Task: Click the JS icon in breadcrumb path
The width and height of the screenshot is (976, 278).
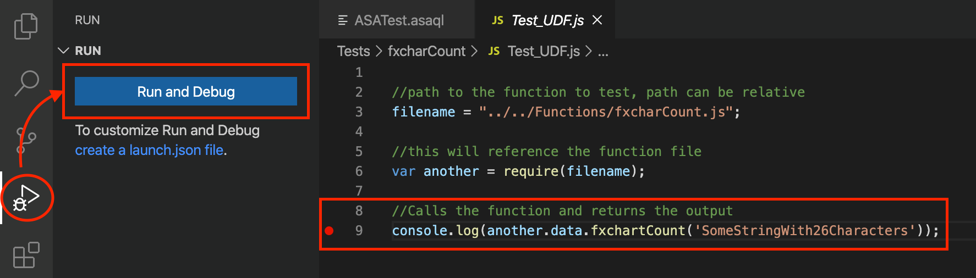Action: coord(494,51)
